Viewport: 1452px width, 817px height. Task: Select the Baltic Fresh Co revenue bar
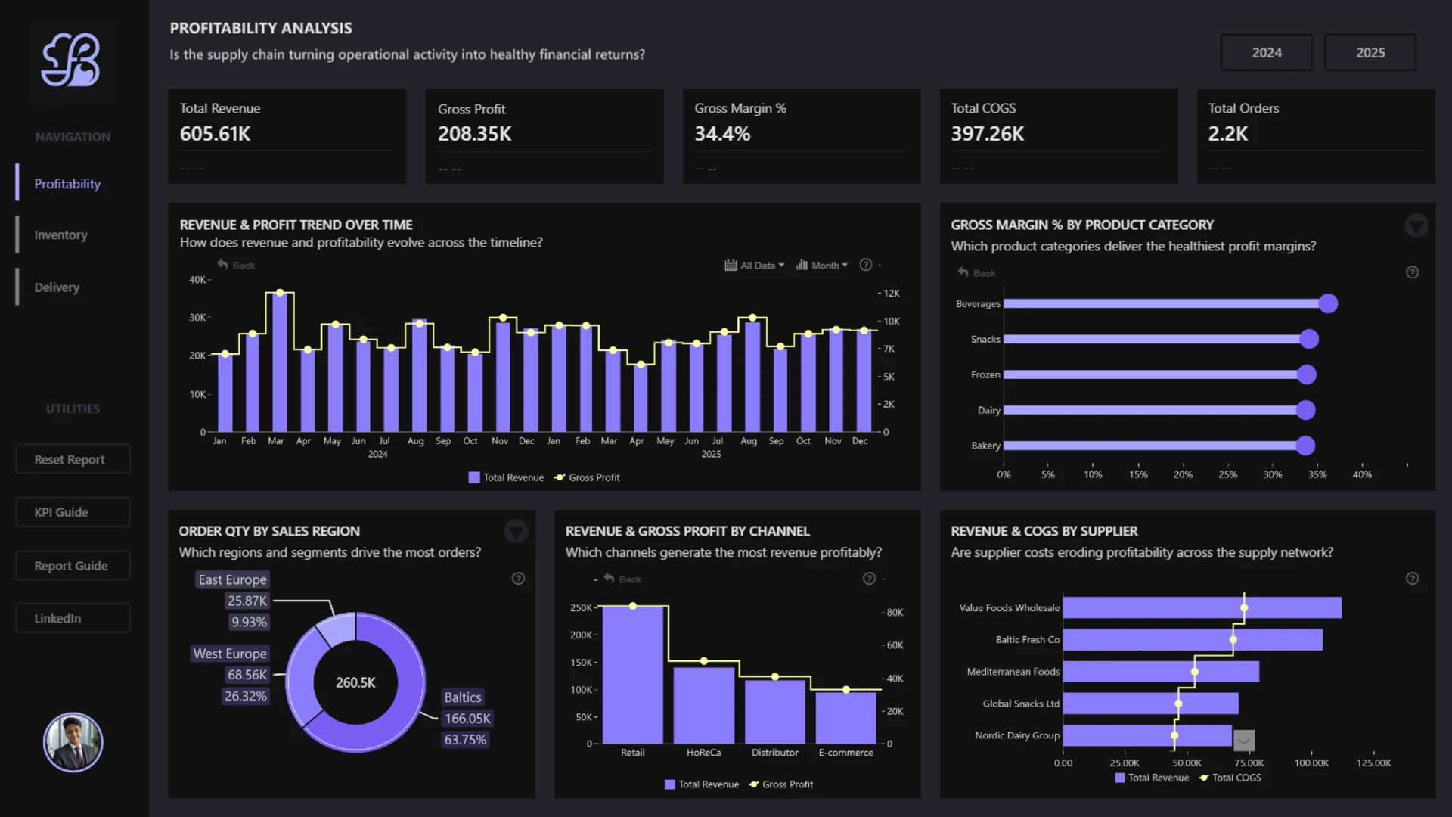(x=1193, y=640)
